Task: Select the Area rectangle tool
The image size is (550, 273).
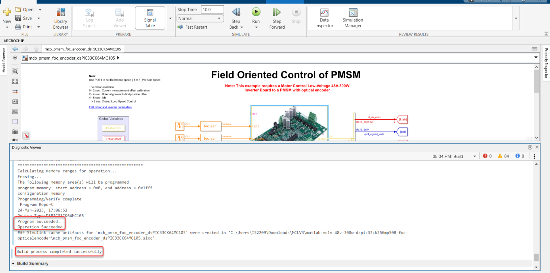Action: coord(15,121)
